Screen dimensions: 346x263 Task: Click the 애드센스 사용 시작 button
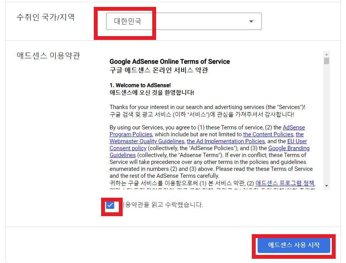(294, 245)
